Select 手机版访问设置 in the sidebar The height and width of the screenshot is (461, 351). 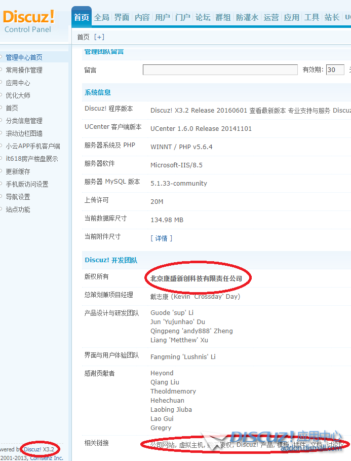(x=27, y=184)
